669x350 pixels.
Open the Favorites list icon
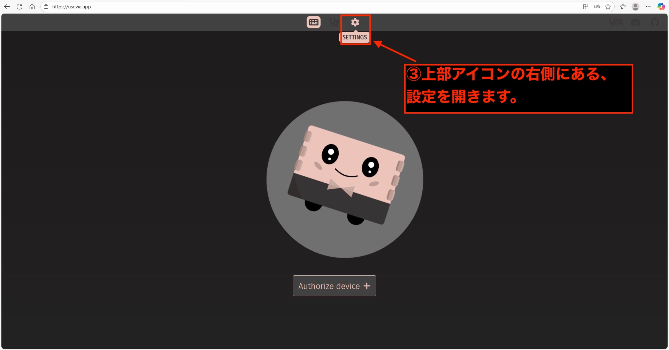tap(623, 7)
